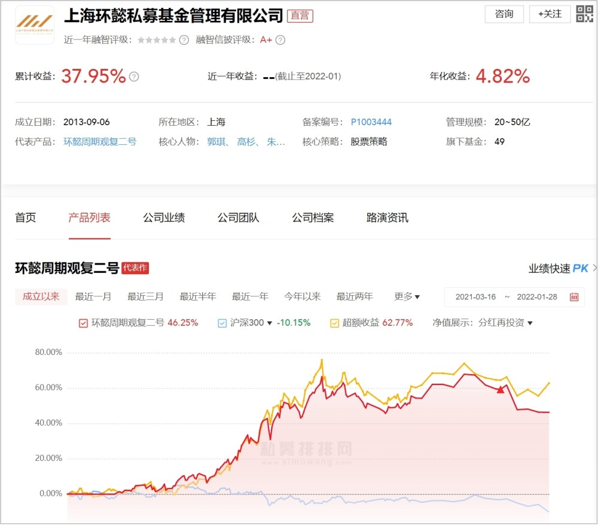Select the 最近半年 time range
The height and width of the screenshot is (525, 598).
tap(197, 297)
